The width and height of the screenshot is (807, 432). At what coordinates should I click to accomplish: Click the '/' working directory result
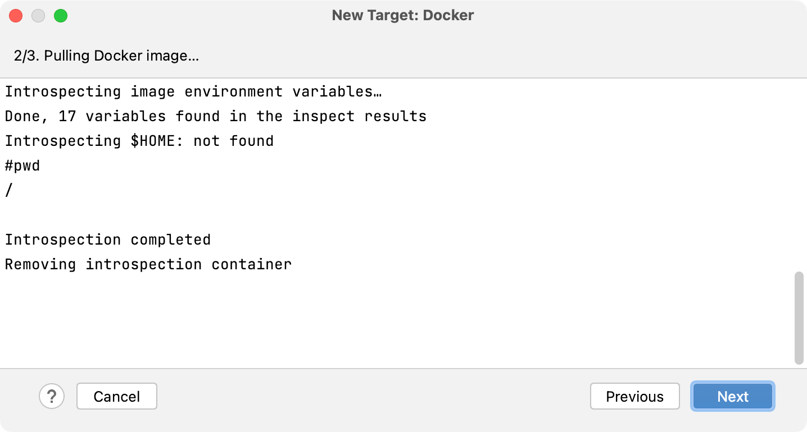(7, 190)
